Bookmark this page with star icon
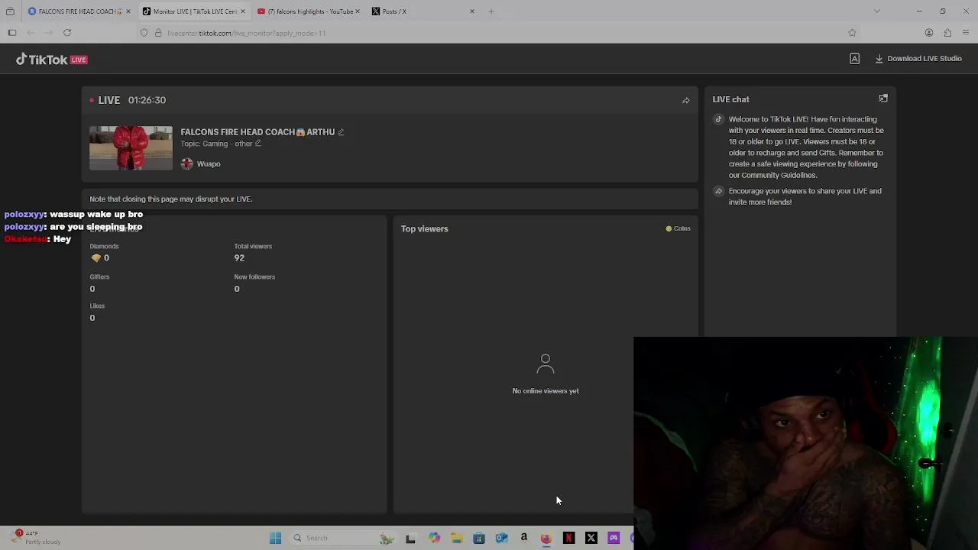Image resolution: width=978 pixels, height=550 pixels. coord(852,33)
